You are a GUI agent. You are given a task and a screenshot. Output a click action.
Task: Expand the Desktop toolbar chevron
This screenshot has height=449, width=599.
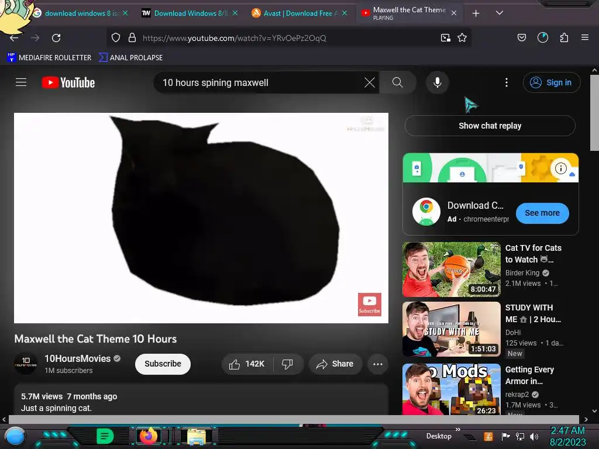point(457,430)
